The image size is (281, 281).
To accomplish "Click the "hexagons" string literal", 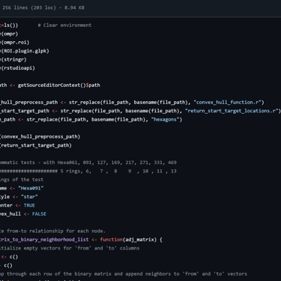I will (165, 119).
